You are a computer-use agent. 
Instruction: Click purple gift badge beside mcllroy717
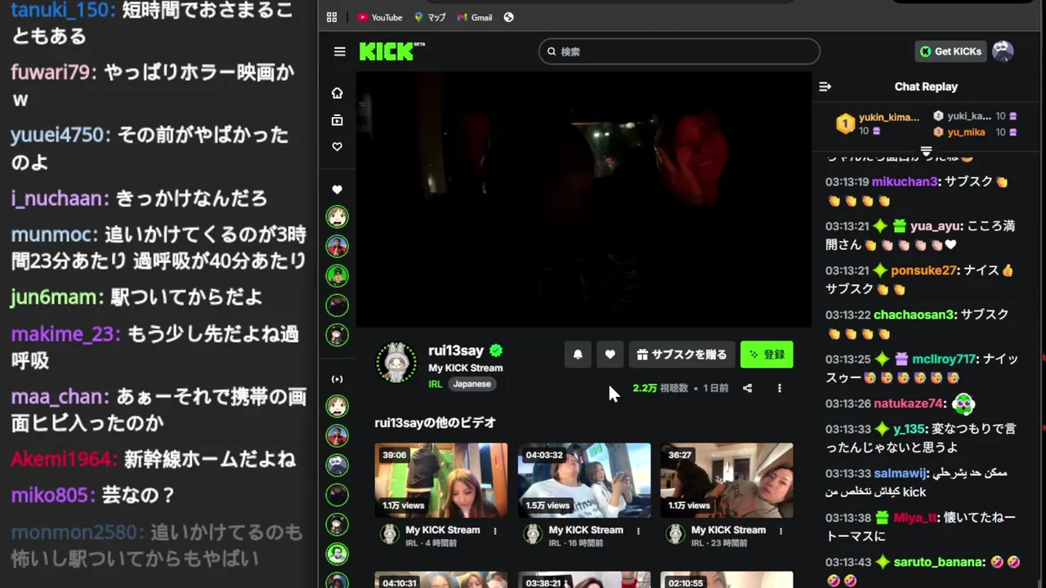901,359
